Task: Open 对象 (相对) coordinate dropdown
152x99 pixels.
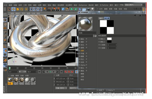Action: 61,88
